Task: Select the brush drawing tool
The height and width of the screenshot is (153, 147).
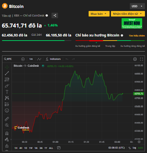Action: [7, 86]
